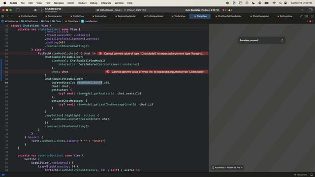Switch to the ExploreViewModel tab
Viewport: 315px width, 177px height.
pyautogui.click(x=125, y=16)
